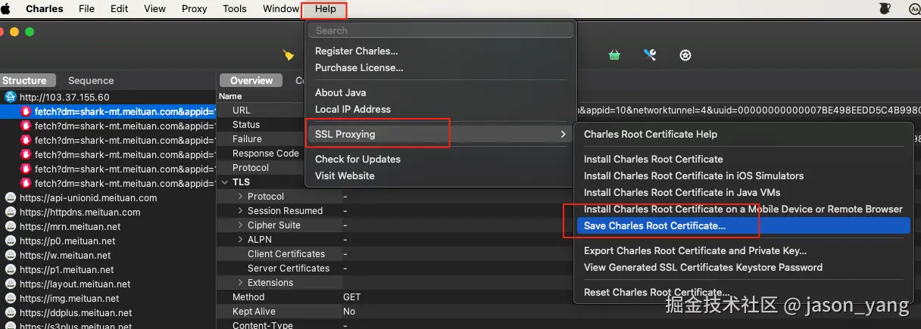Collapse the TLS section
The width and height of the screenshot is (921, 329).
224,182
